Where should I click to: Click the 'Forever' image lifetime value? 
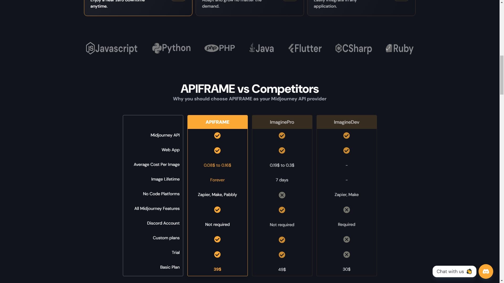click(x=217, y=180)
